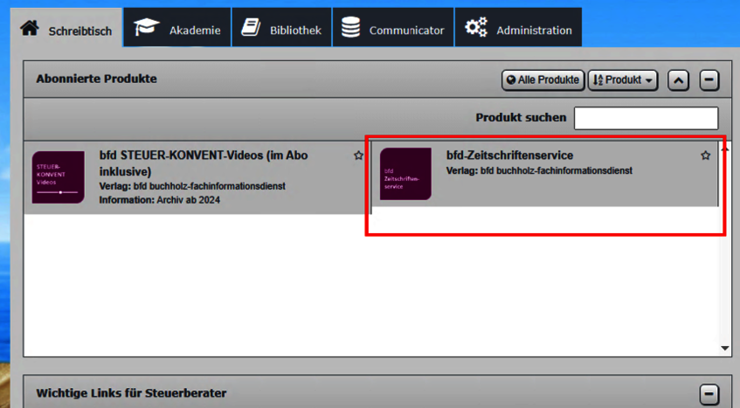Click the Alle Produkte button
Screen dimensions: 740x408
543,80
